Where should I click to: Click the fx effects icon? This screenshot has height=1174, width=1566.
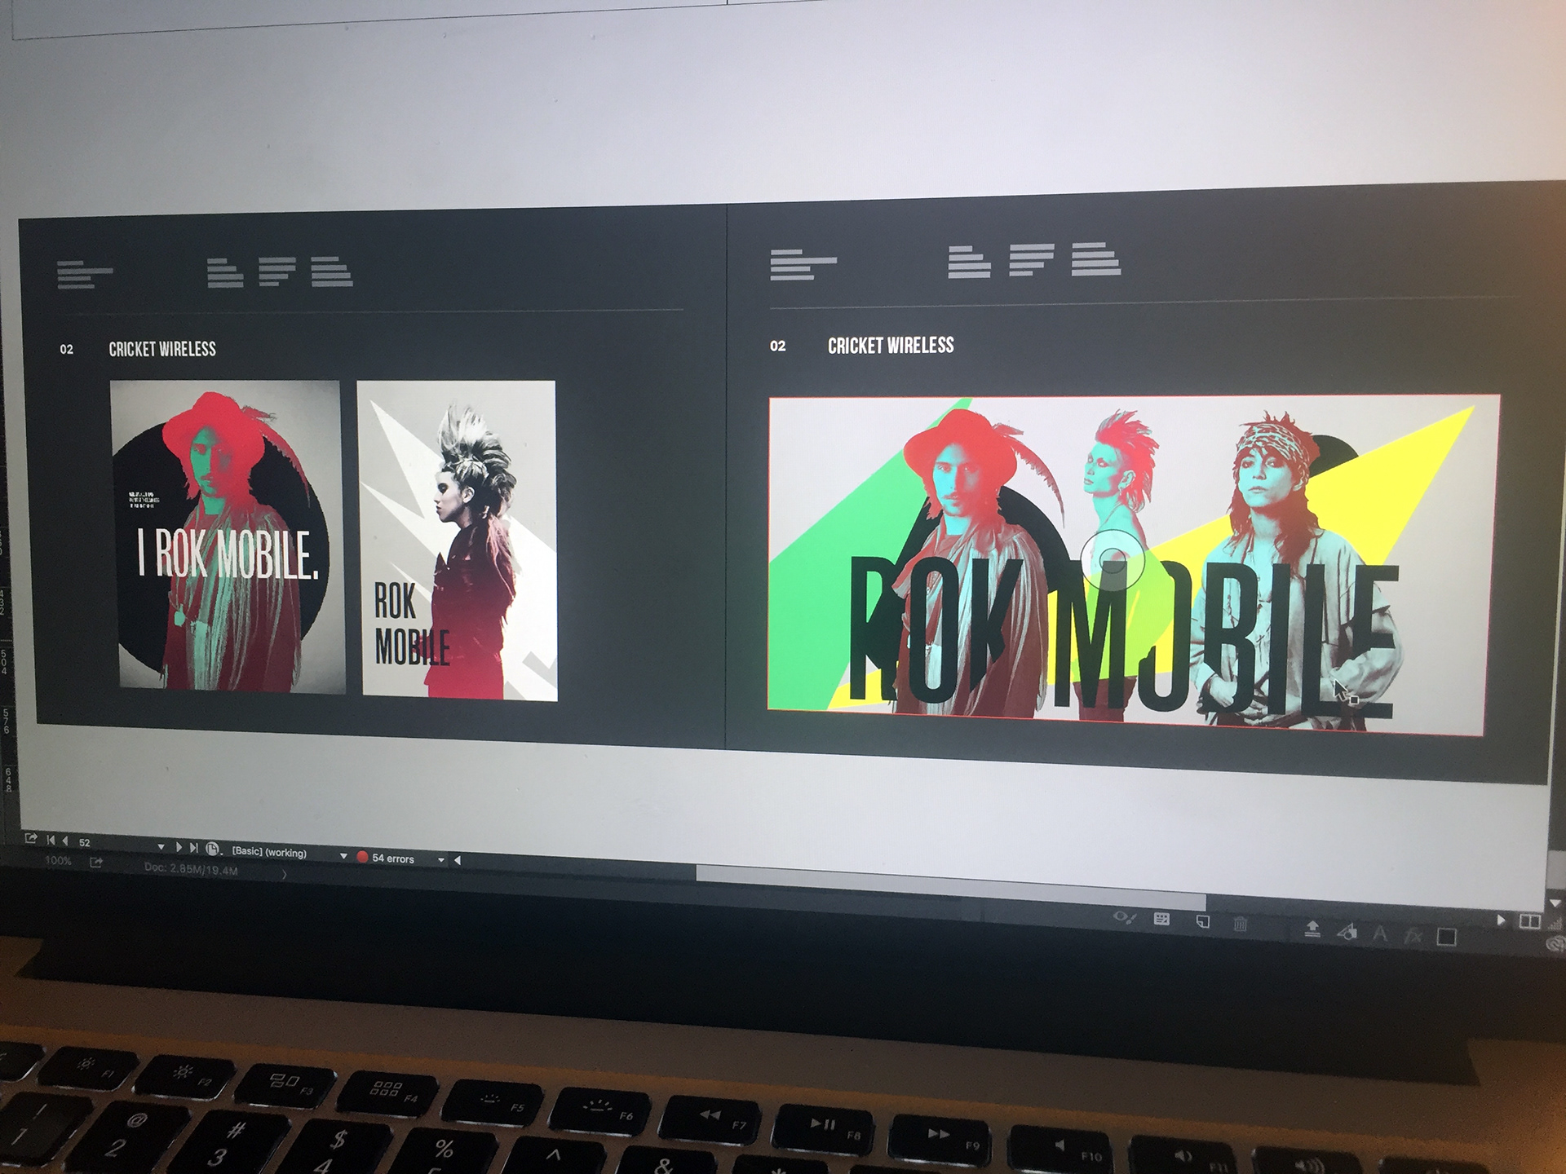point(1413,937)
